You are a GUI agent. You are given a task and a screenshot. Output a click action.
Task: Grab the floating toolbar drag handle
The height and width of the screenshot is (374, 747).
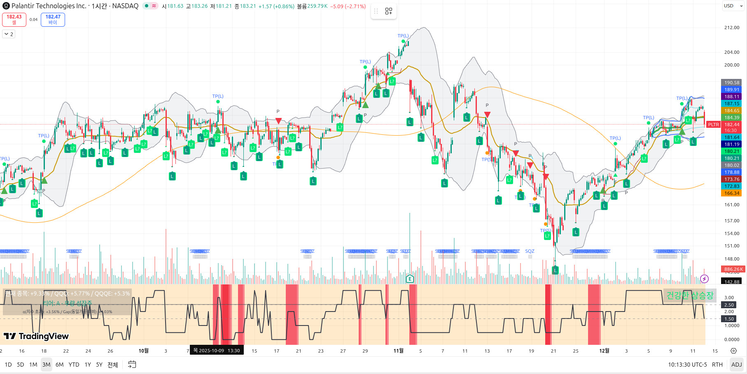[x=376, y=11]
